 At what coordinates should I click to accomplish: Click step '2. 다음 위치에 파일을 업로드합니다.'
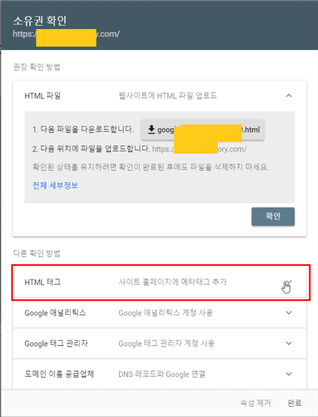point(91,149)
